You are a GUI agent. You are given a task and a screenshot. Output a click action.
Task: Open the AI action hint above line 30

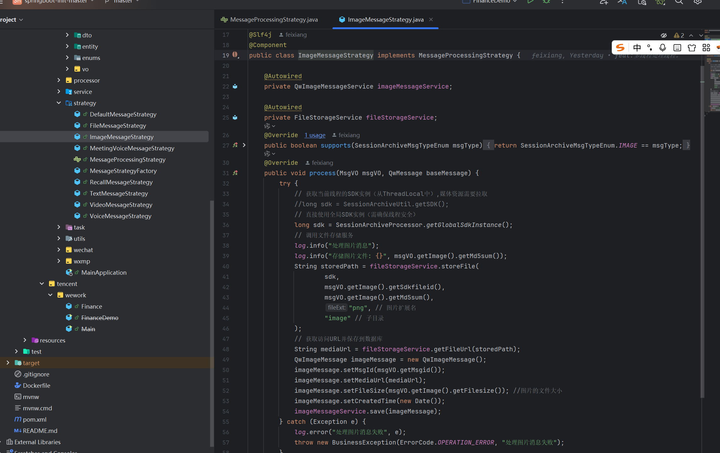[270, 154]
